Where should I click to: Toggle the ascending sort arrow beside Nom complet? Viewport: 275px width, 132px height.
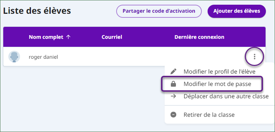coord(68,37)
